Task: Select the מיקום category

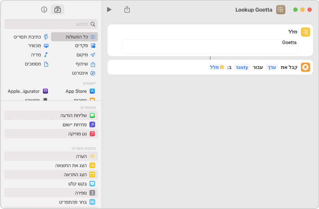Action: (86, 55)
